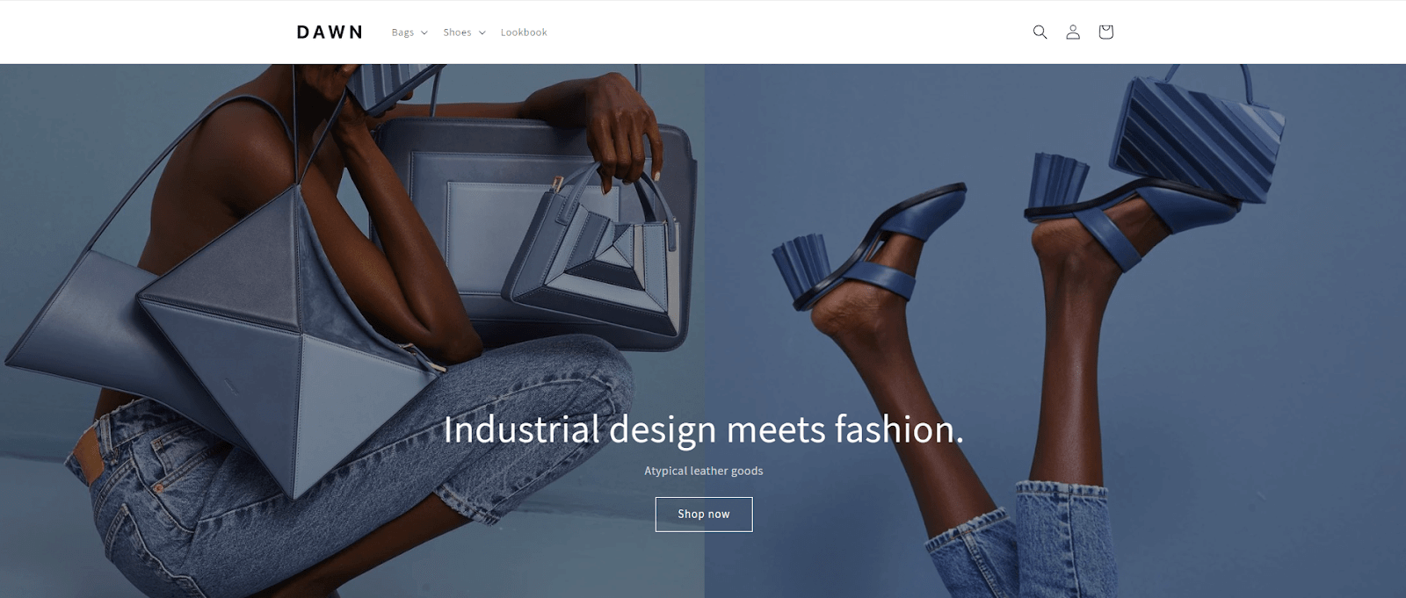Open the shopping cart bag icon
This screenshot has width=1406, height=598.
pyautogui.click(x=1105, y=32)
